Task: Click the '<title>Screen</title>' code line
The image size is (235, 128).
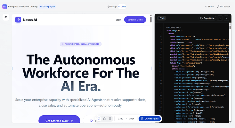Action: [181, 42]
